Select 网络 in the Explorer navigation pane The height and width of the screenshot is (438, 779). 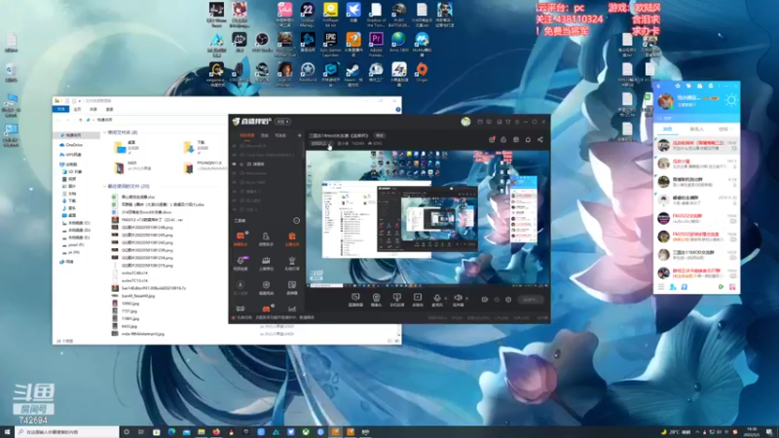[x=66, y=262]
